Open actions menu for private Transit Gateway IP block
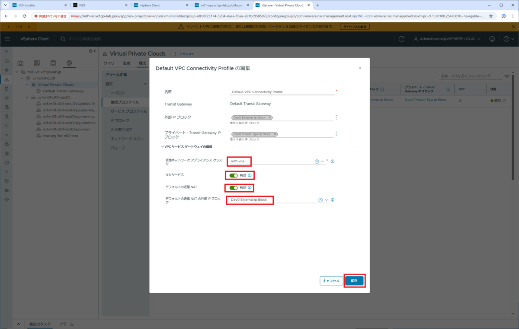519x329 pixels. pos(336,134)
